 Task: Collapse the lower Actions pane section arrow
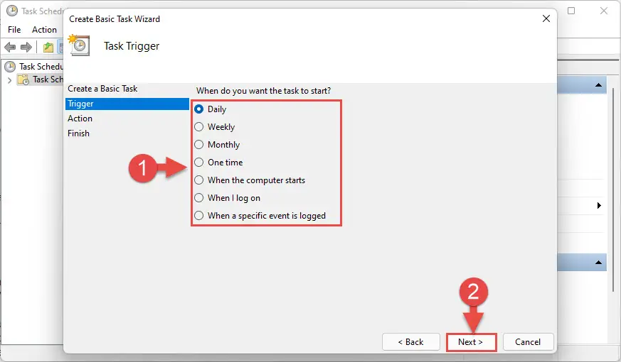598,263
